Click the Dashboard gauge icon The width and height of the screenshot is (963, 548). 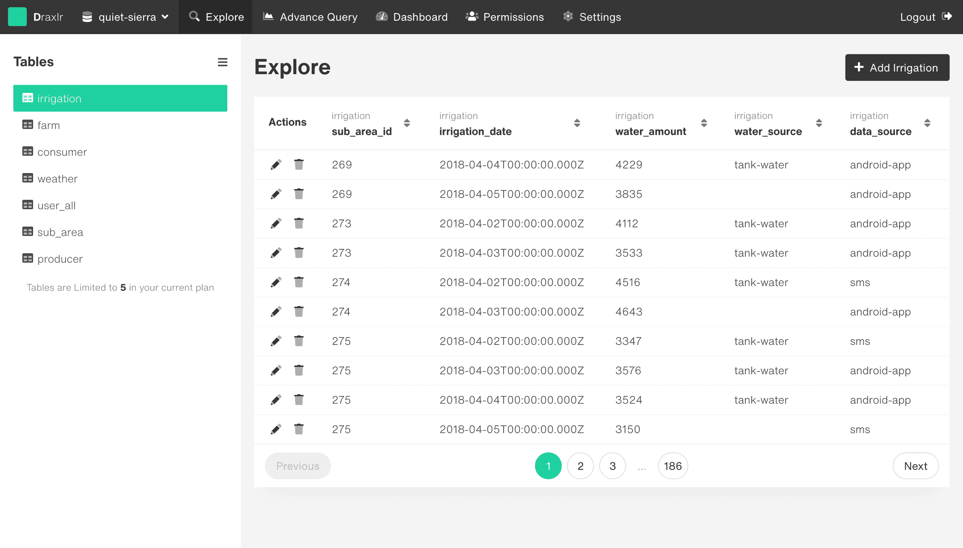[x=381, y=16]
